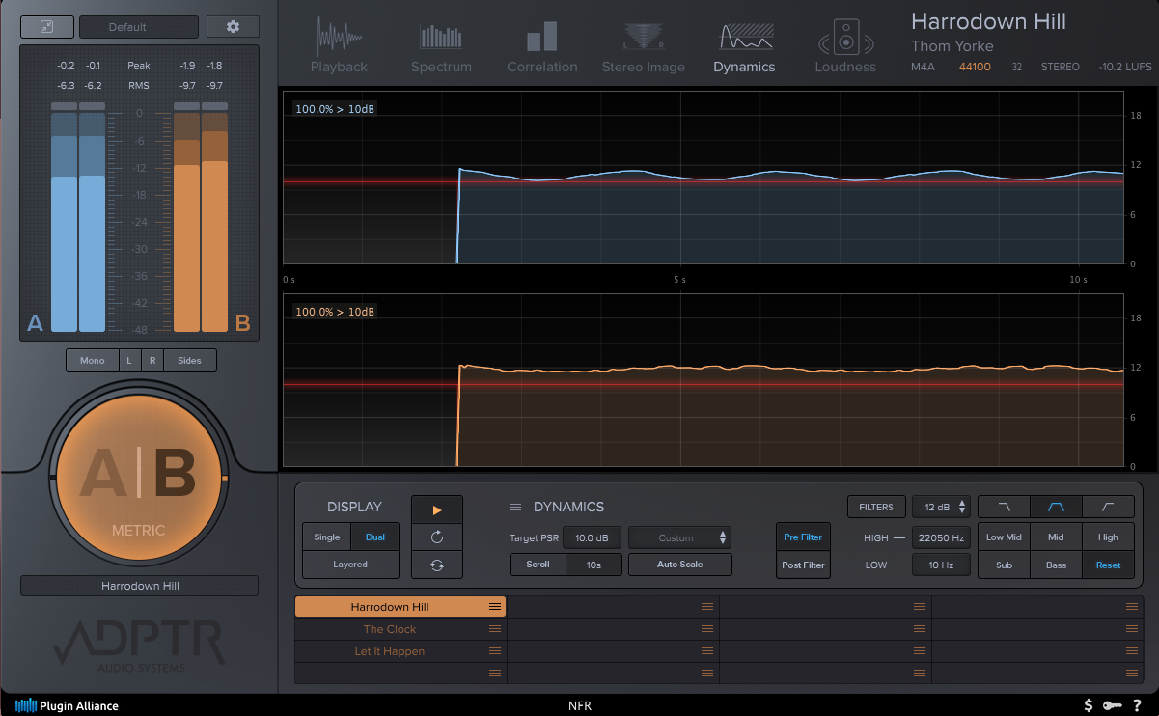This screenshot has height=716, width=1159.
Task: Click the Reset filter button
Action: click(1108, 565)
